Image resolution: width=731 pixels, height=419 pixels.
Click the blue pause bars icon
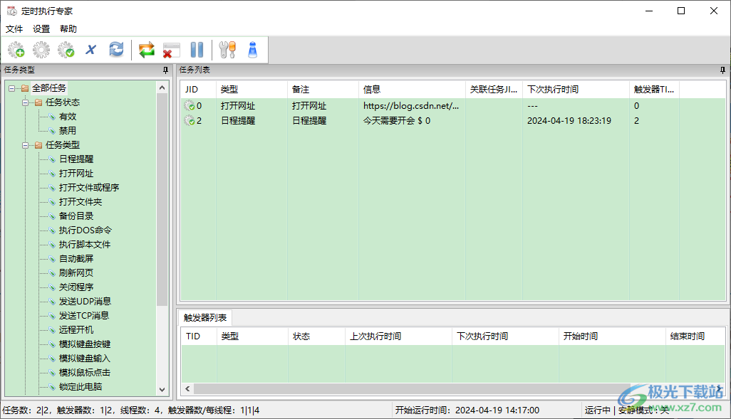pyautogui.click(x=197, y=50)
